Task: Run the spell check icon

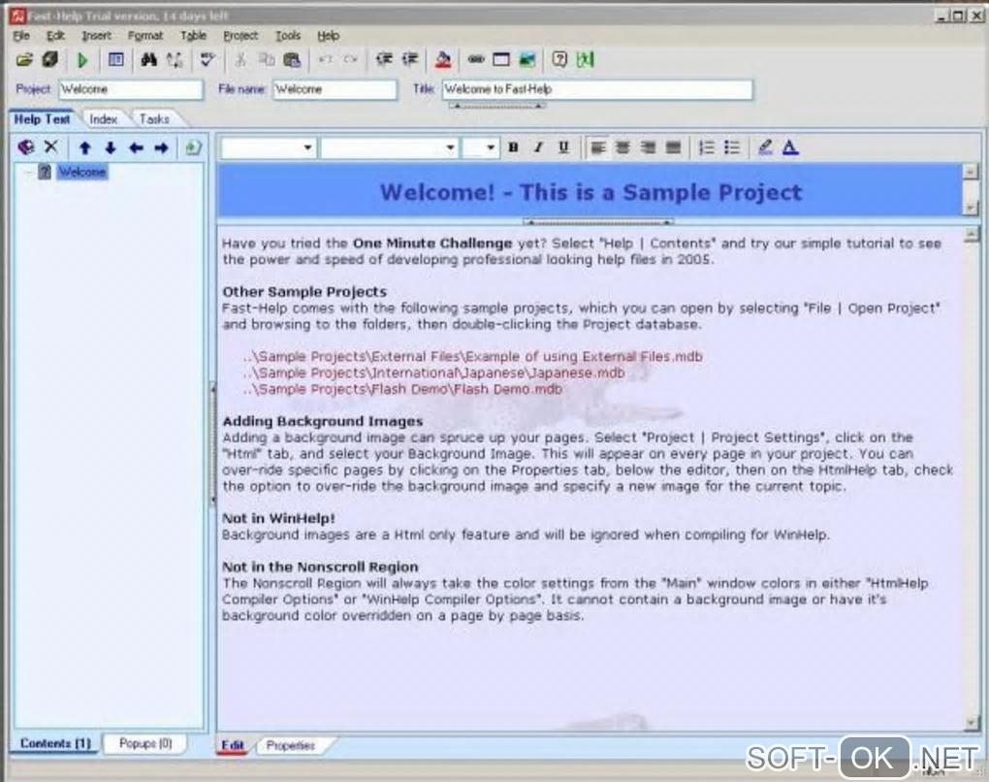Action: click(207, 60)
